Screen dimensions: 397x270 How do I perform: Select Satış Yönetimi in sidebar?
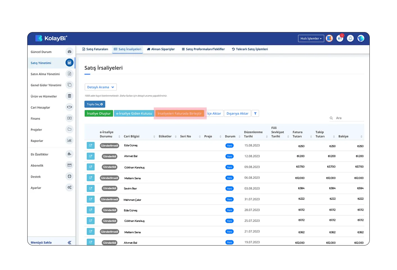(51, 63)
